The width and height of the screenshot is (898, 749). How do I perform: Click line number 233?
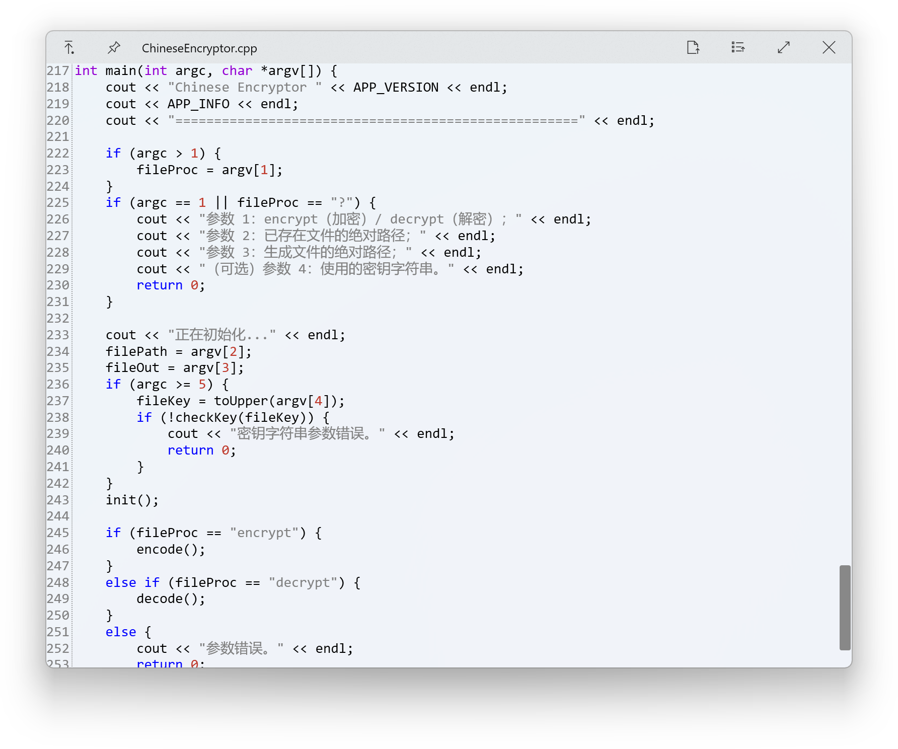pos(58,335)
